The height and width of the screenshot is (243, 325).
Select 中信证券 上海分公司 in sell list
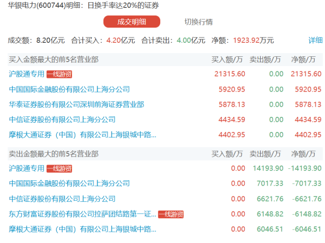tap(62, 199)
